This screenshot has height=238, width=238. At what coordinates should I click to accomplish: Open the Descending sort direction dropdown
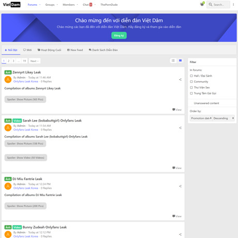coord(224,118)
